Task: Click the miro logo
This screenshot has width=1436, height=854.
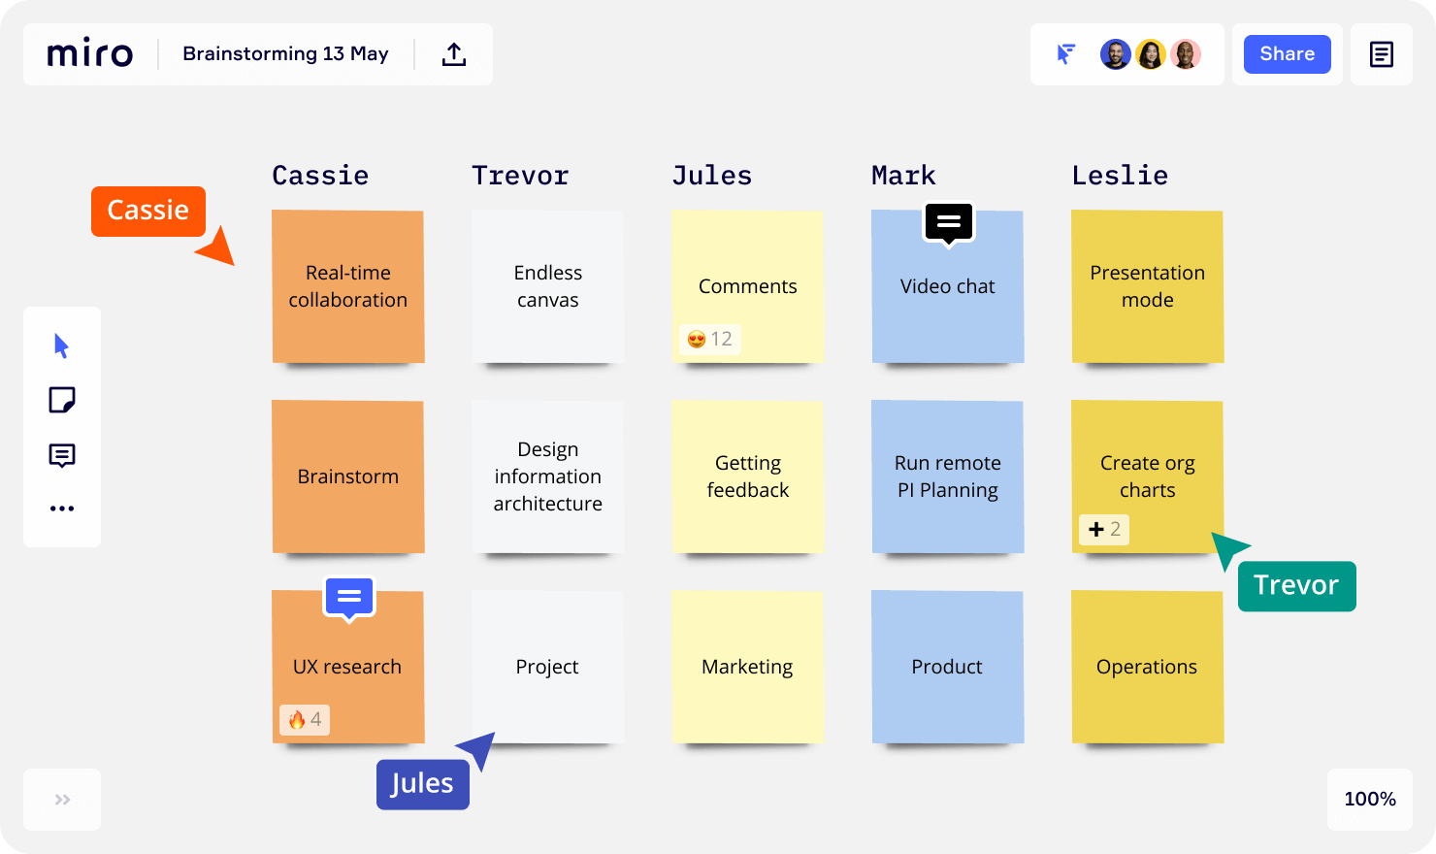Action: click(90, 53)
